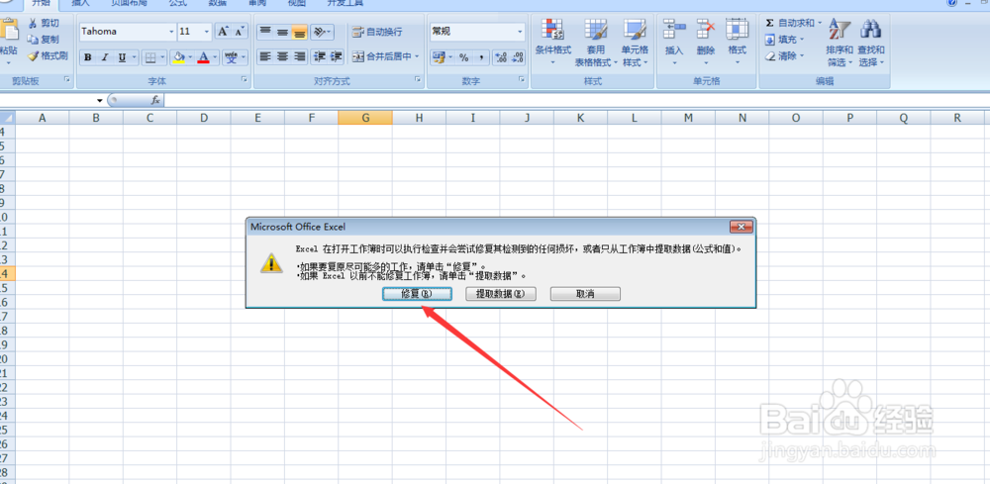Toggle align text right
Screen dimensions: 990x484
(299, 56)
